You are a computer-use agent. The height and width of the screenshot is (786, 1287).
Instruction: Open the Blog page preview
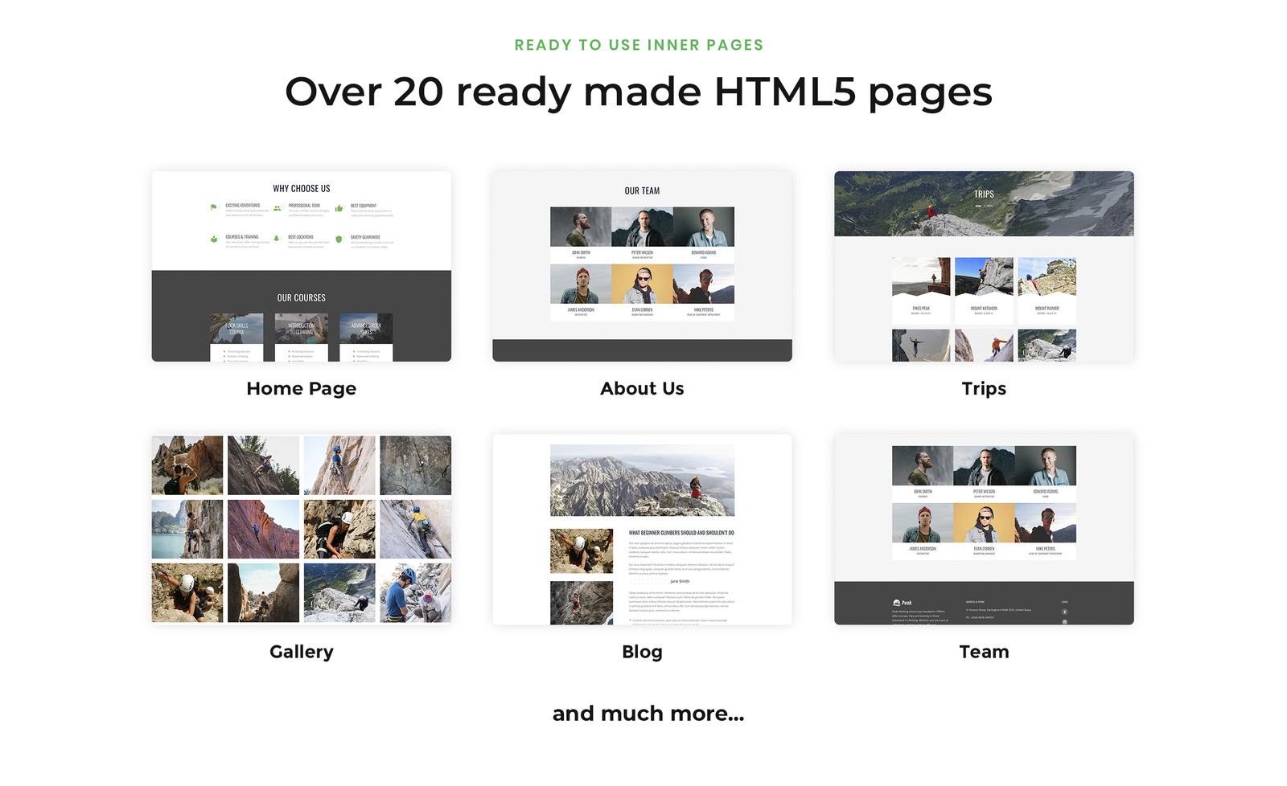click(x=642, y=530)
